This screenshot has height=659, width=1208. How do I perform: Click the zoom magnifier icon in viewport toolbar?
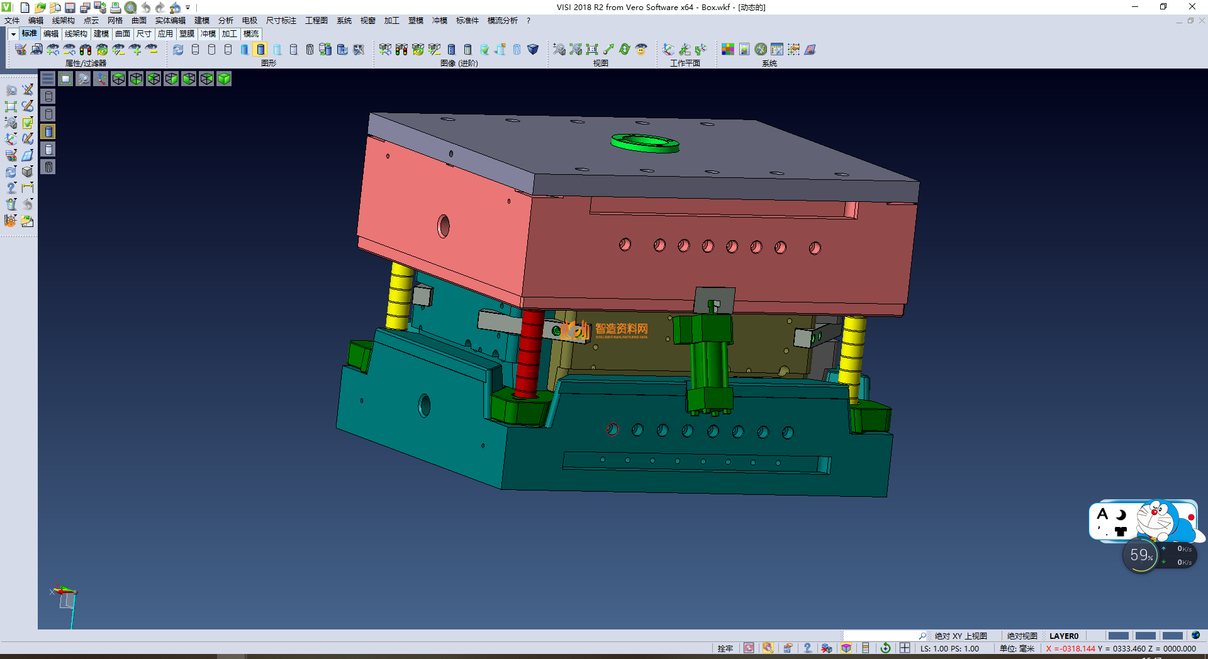(x=83, y=79)
